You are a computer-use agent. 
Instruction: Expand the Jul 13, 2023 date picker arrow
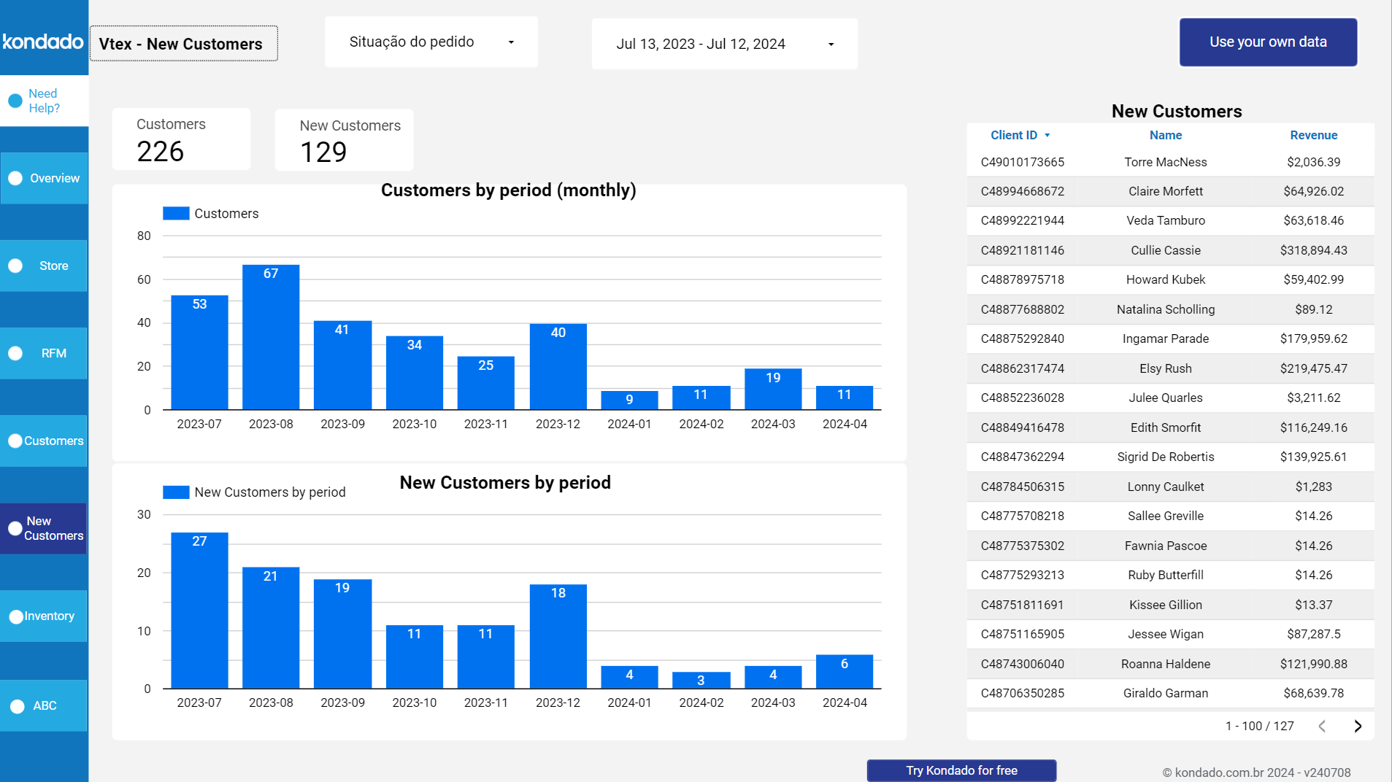tap(830, 44)
